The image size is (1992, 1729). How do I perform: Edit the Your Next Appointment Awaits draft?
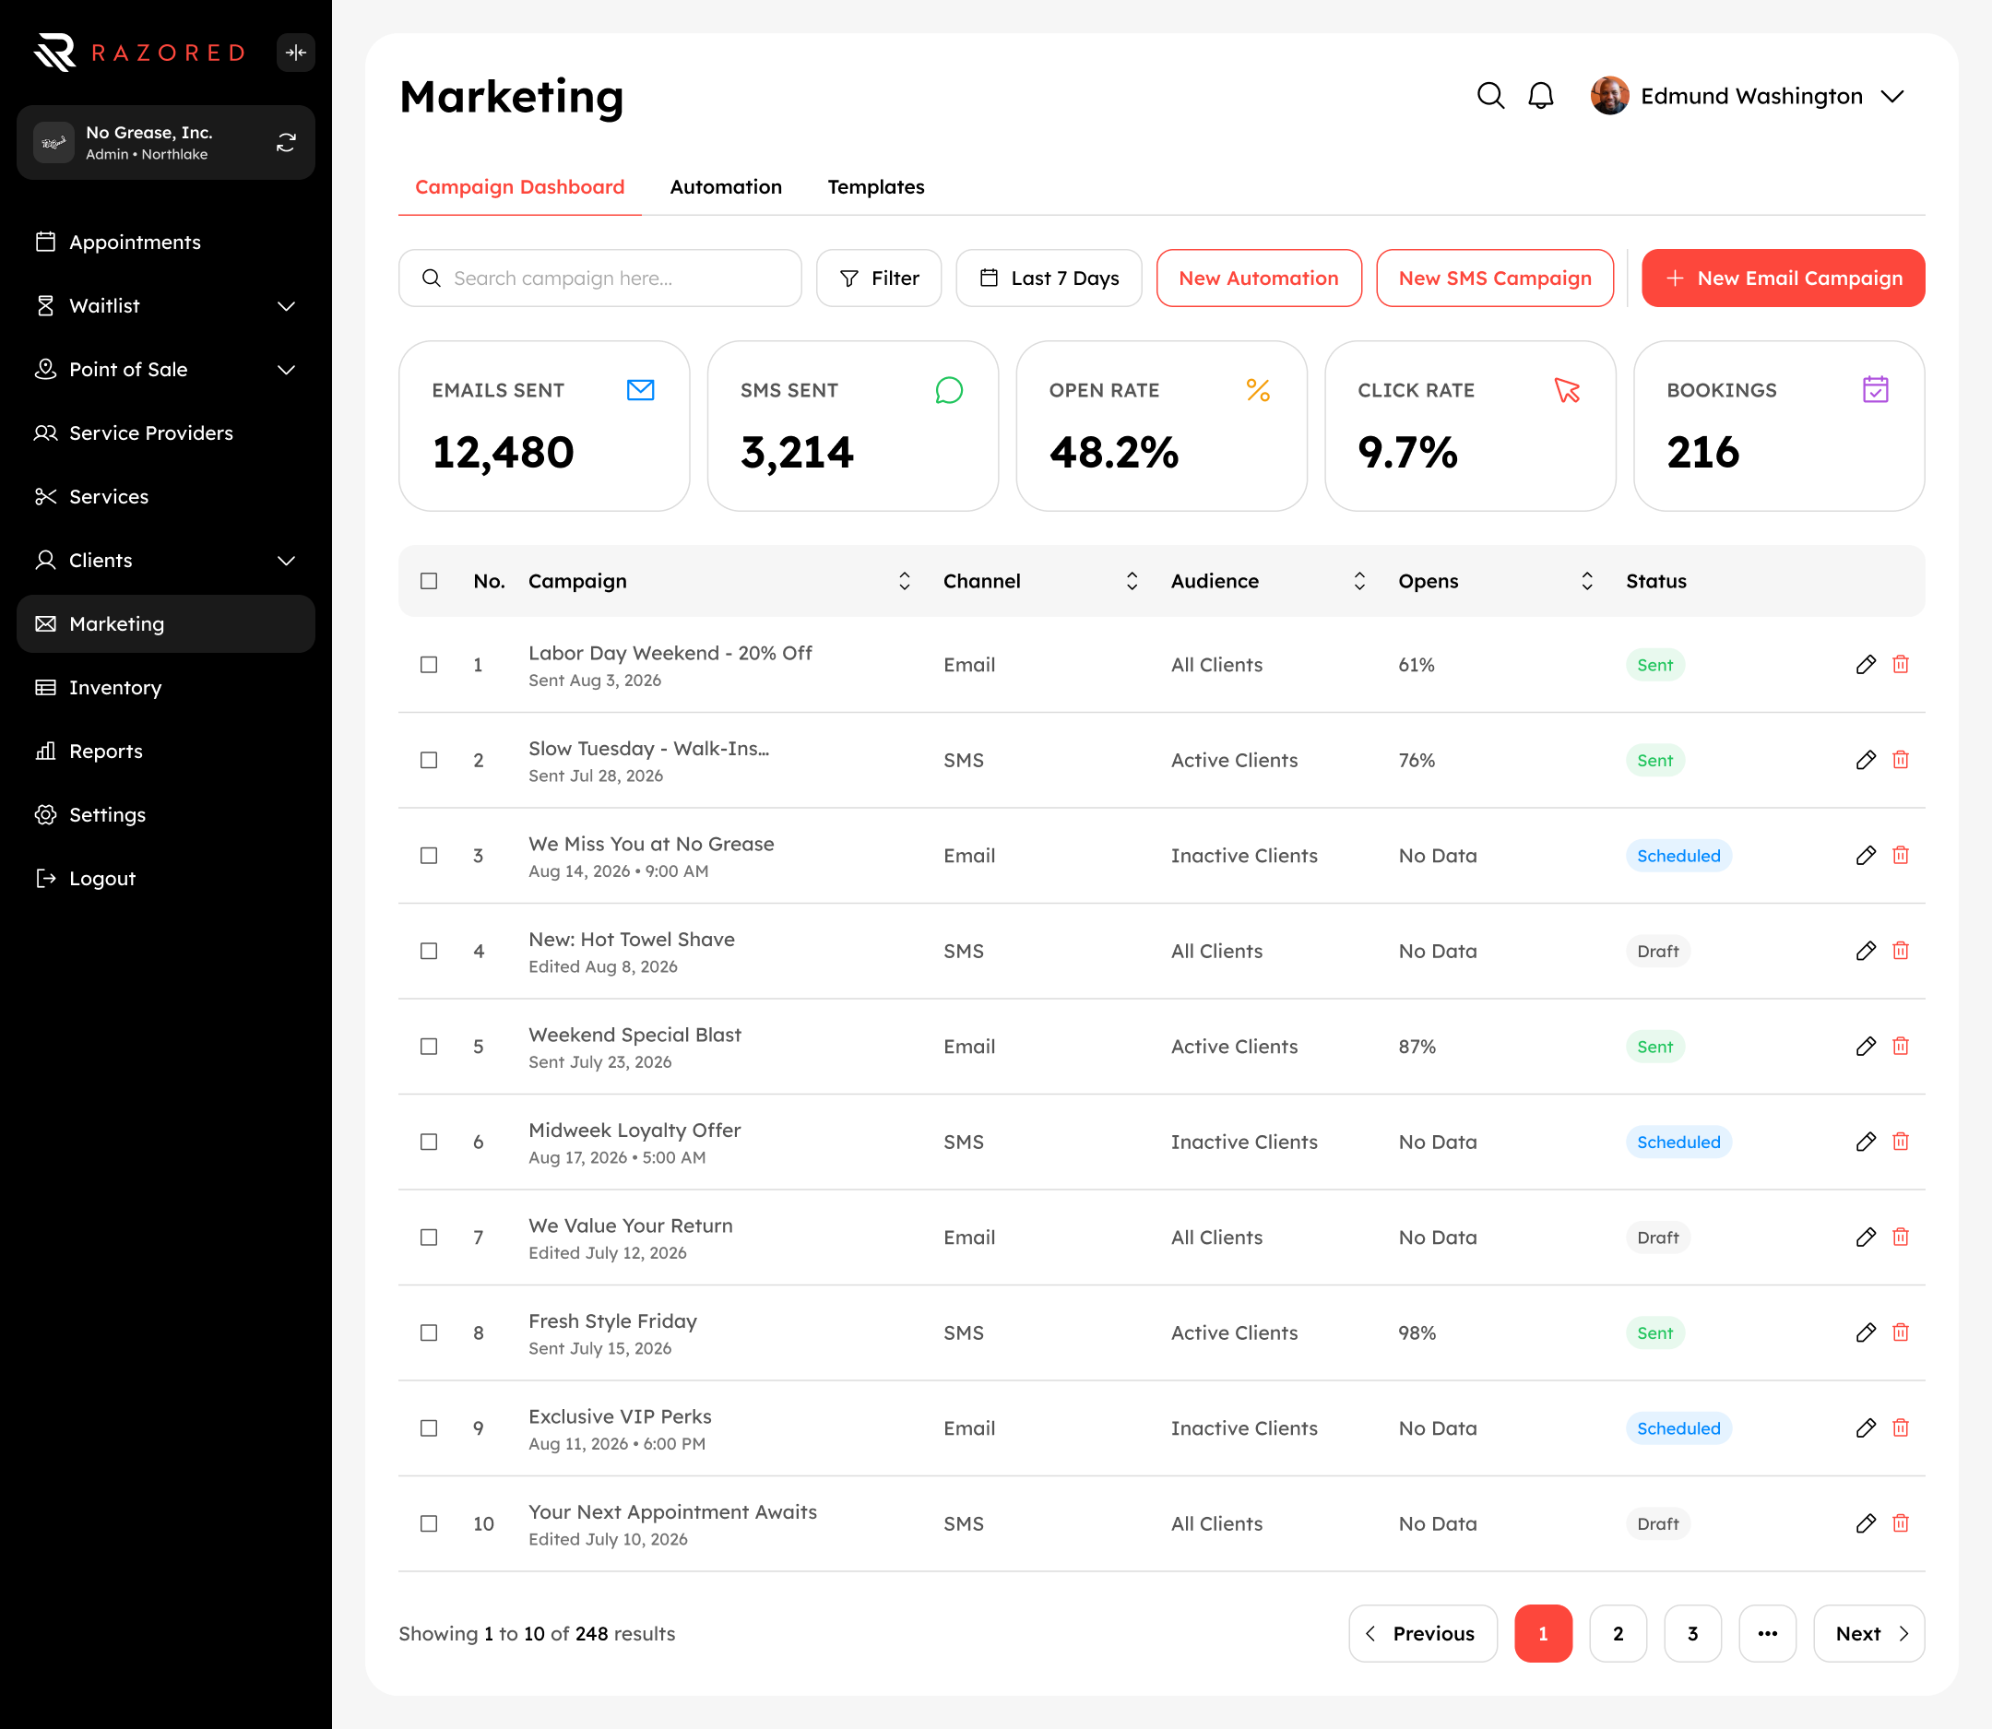1866,1523
